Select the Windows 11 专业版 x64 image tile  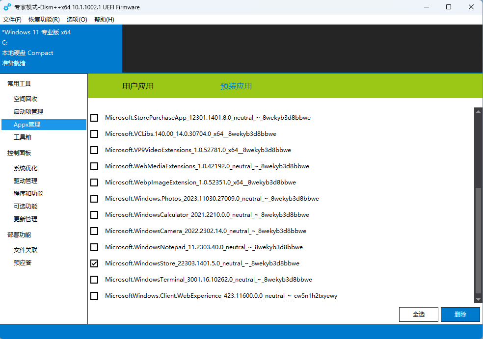click(x=61, y=48)
